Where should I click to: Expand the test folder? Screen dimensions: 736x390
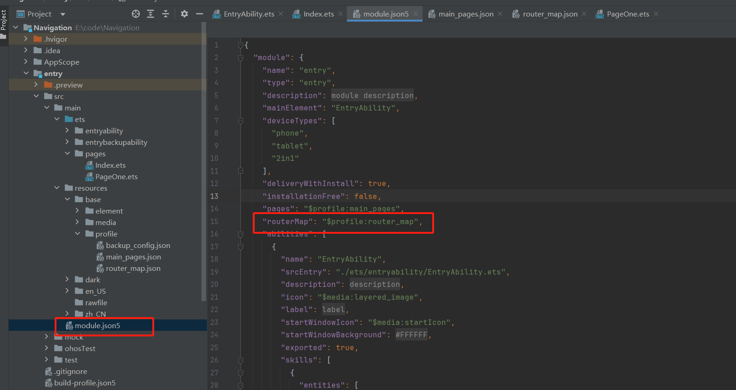(x=47, y=360)
